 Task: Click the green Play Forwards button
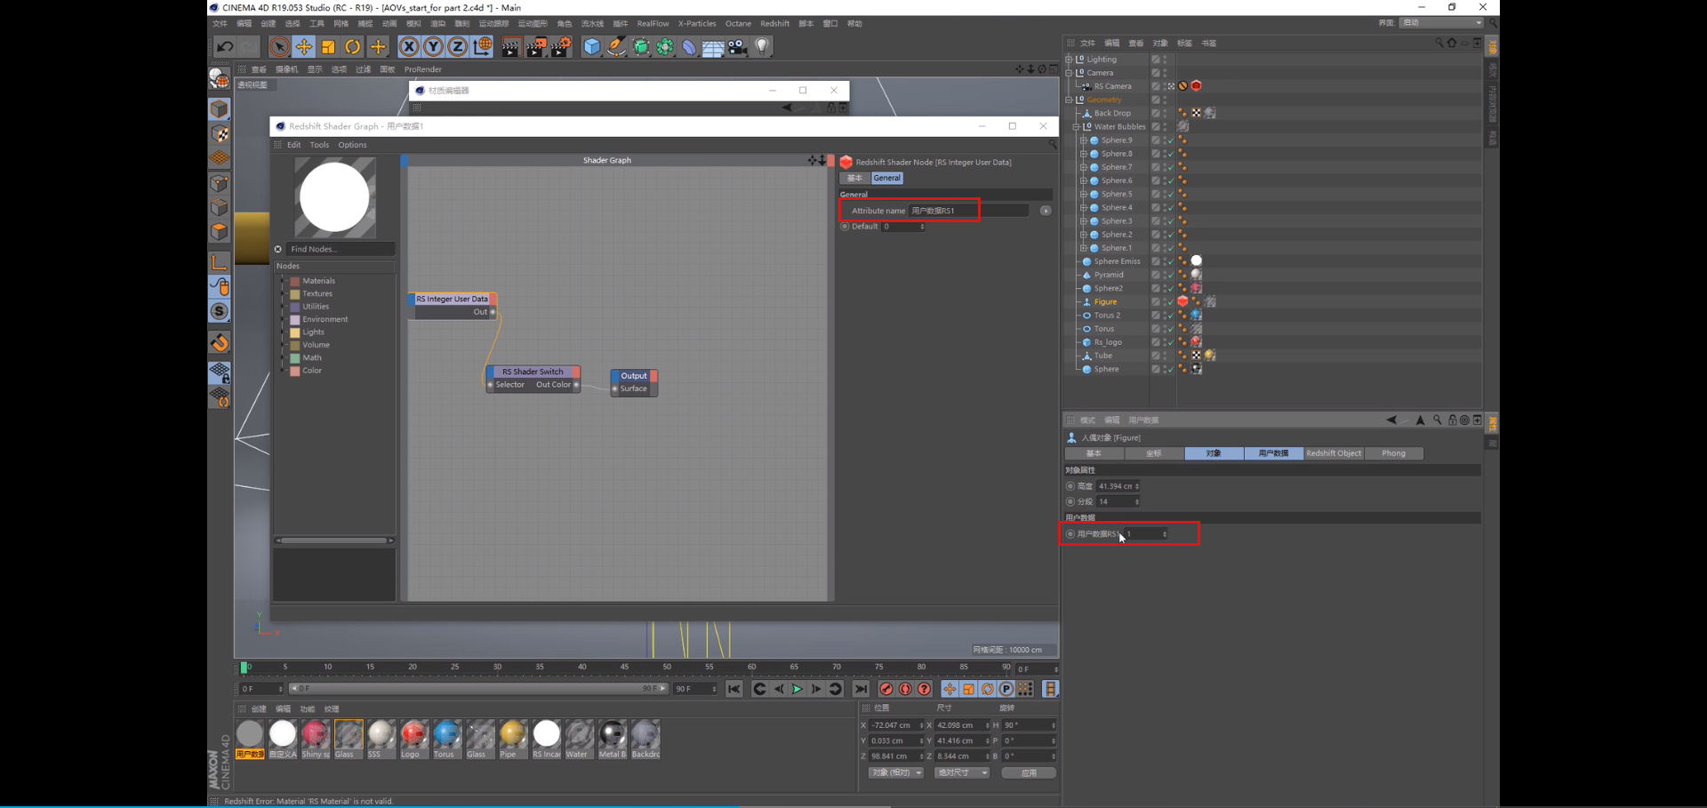tap(797, 689)
